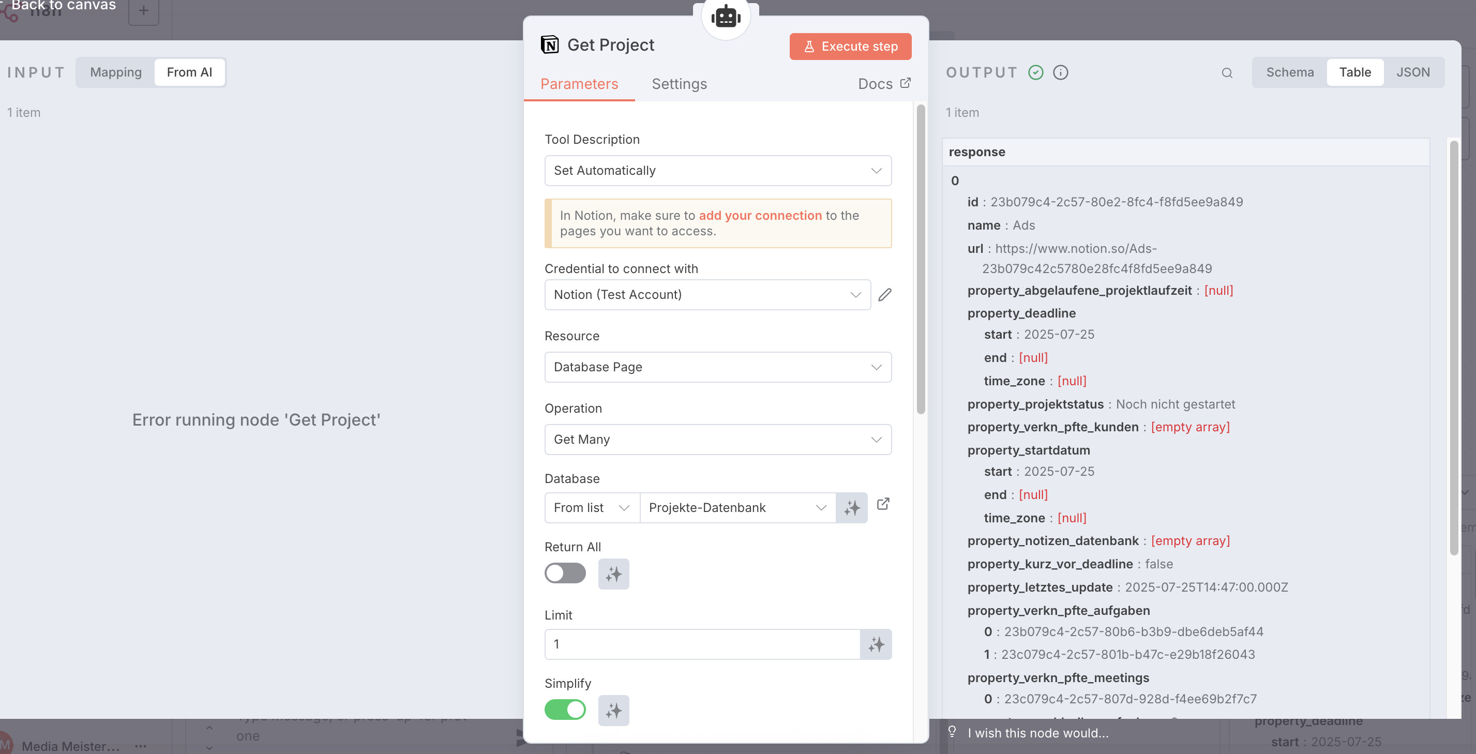
Task: Open the three-dot menu beside Media Meister
Action: [x=140, y=746]
